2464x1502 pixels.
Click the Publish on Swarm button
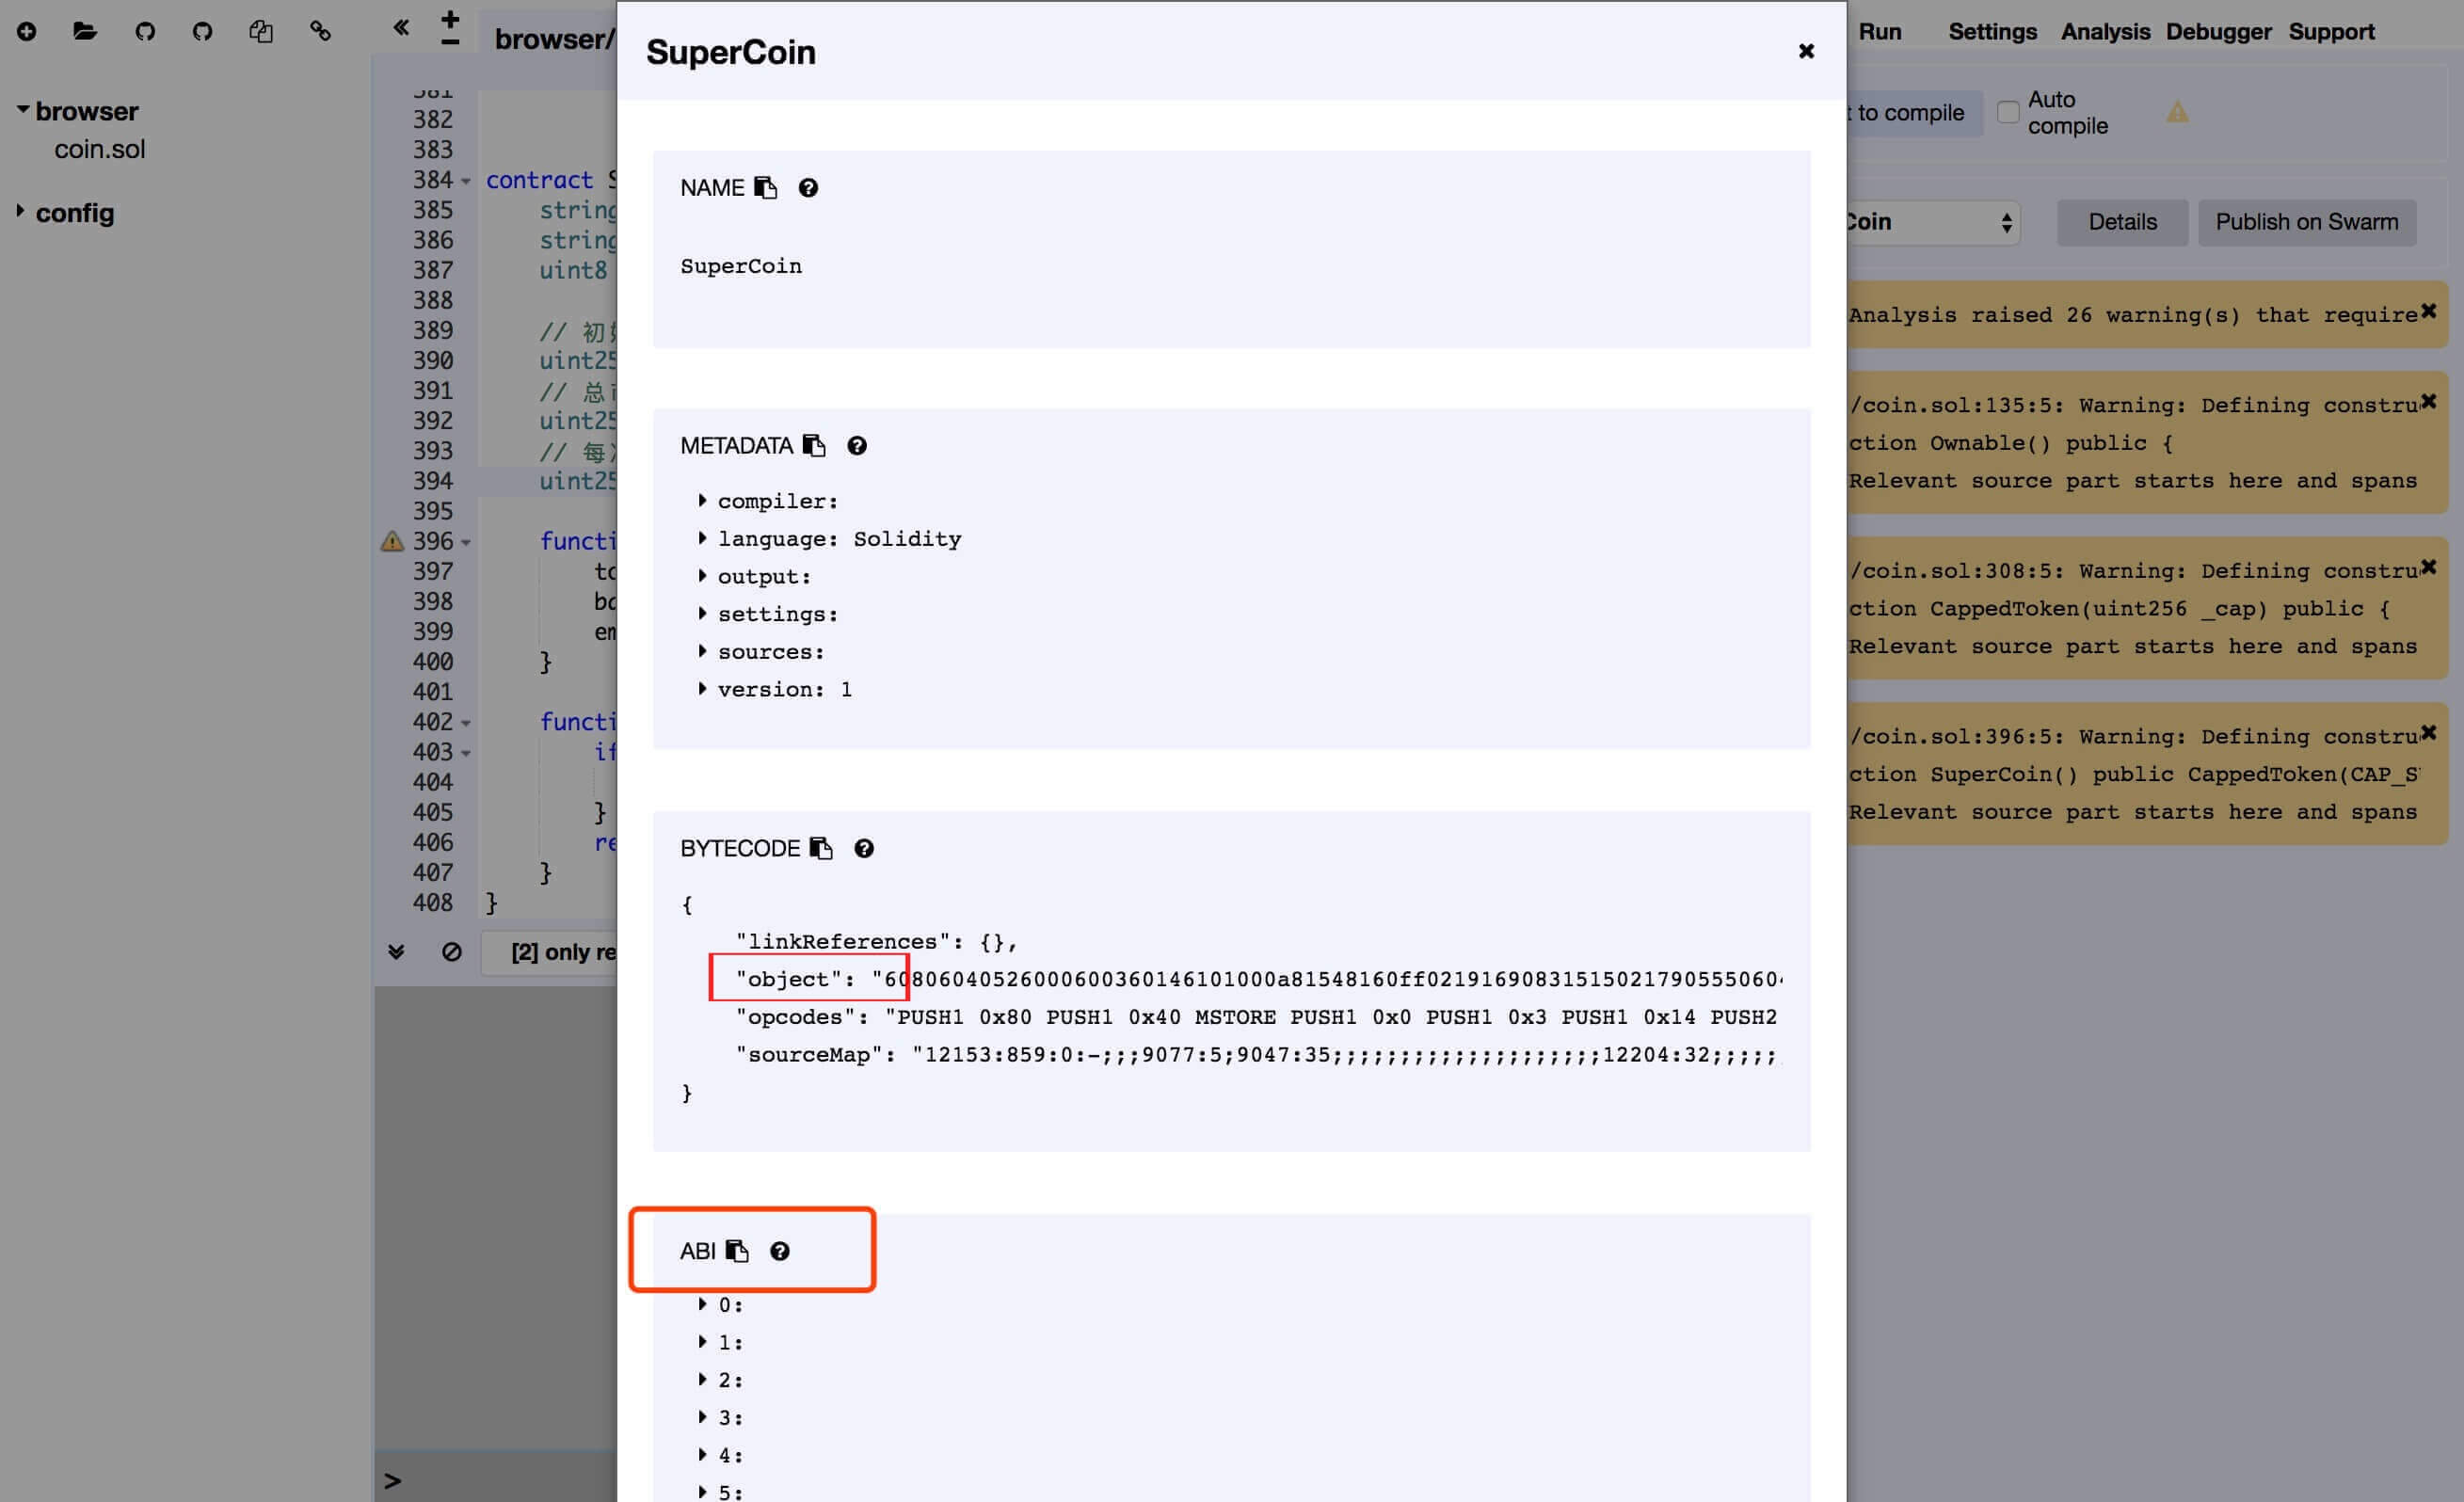click(x=2306, y=222)
